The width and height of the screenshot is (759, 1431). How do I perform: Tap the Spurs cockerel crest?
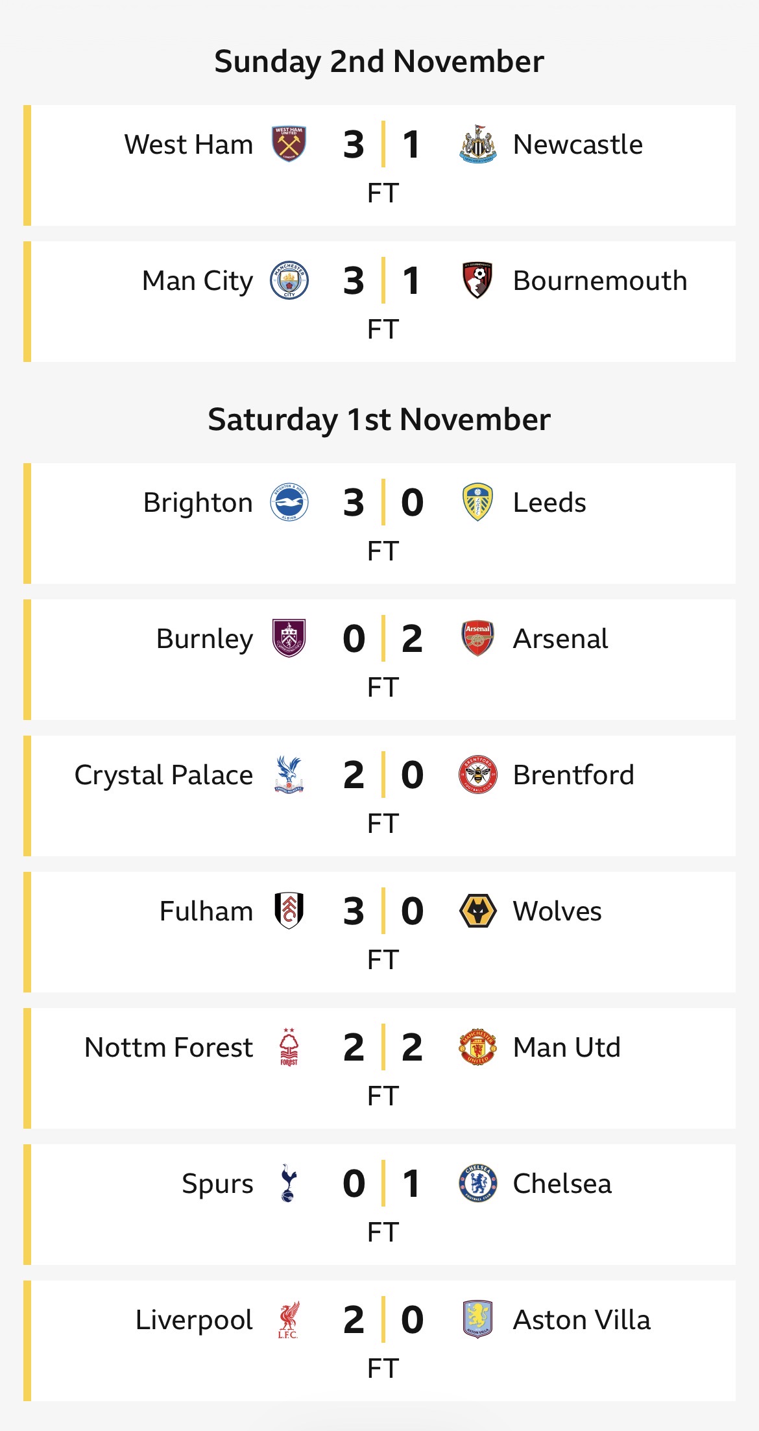coord(289,1183)
